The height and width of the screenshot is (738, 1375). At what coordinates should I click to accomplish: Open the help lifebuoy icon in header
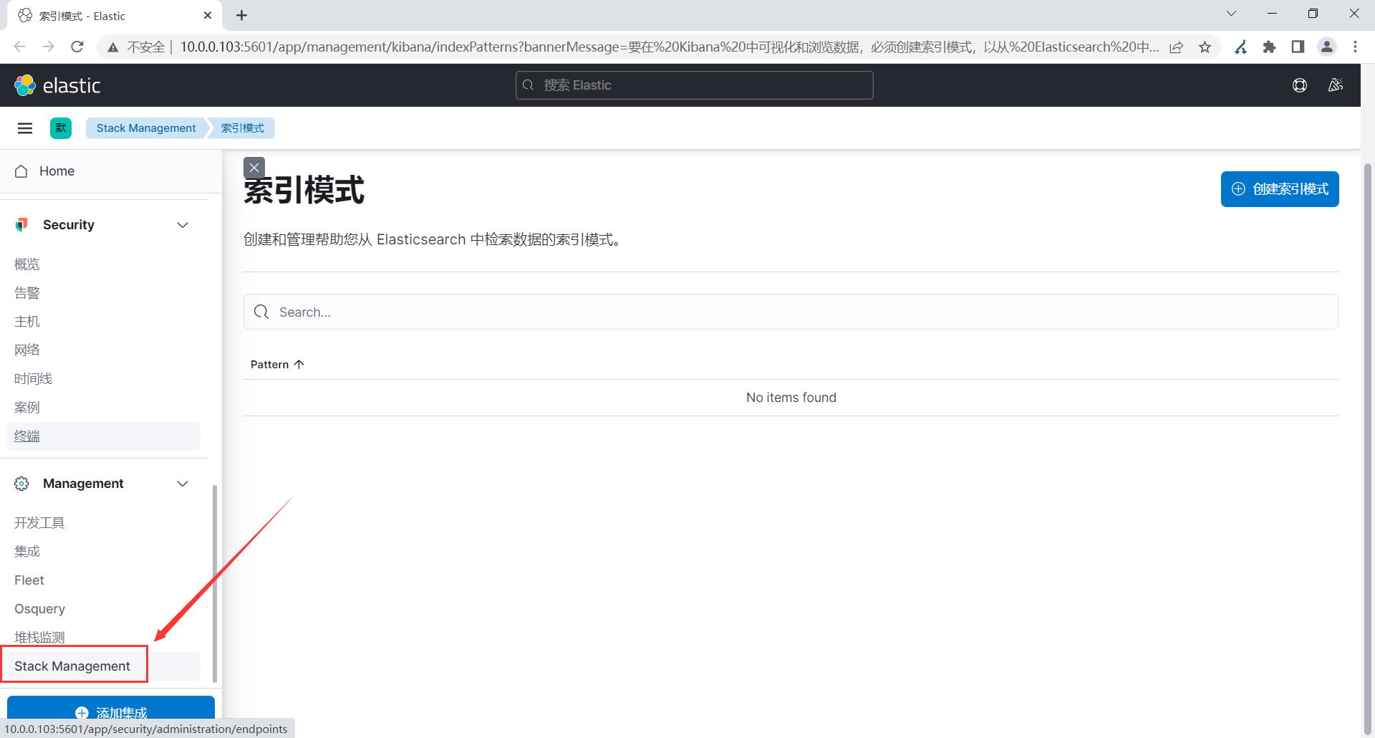click(x=1301, y=85)
